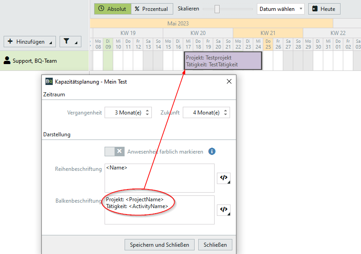Switch to Prozentual view mode
This screenshot has width=361, height=254.
coord(152,9)
